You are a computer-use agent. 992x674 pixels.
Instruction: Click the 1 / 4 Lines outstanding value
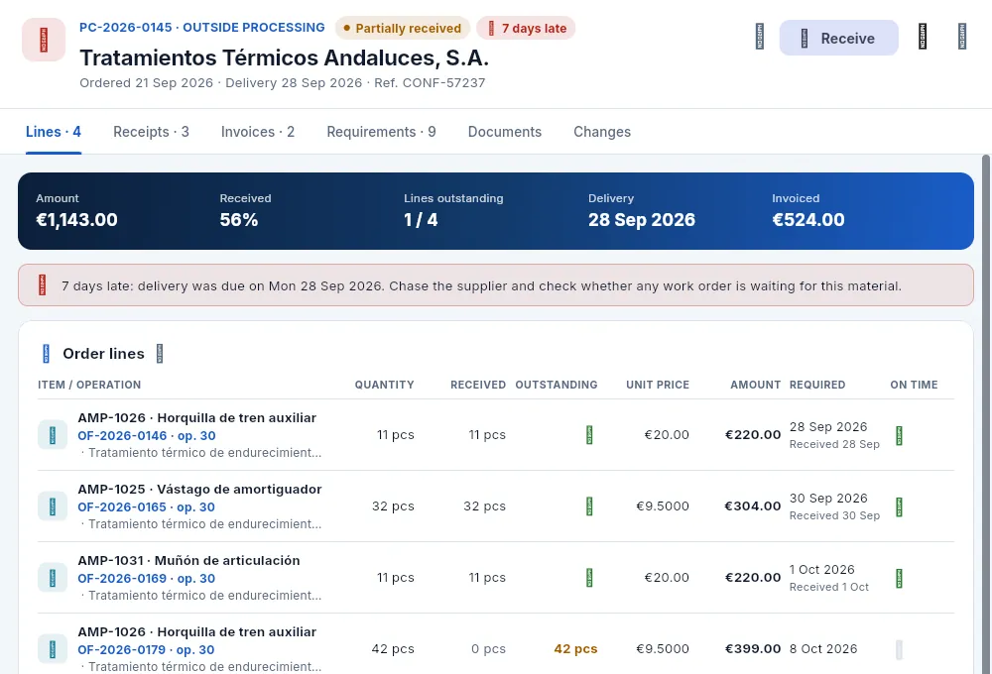point(421,220)
